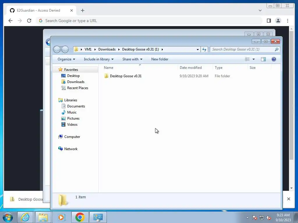Change your view icon in Explorer toolbar
298x223 pixels.
tap(247, 59)
